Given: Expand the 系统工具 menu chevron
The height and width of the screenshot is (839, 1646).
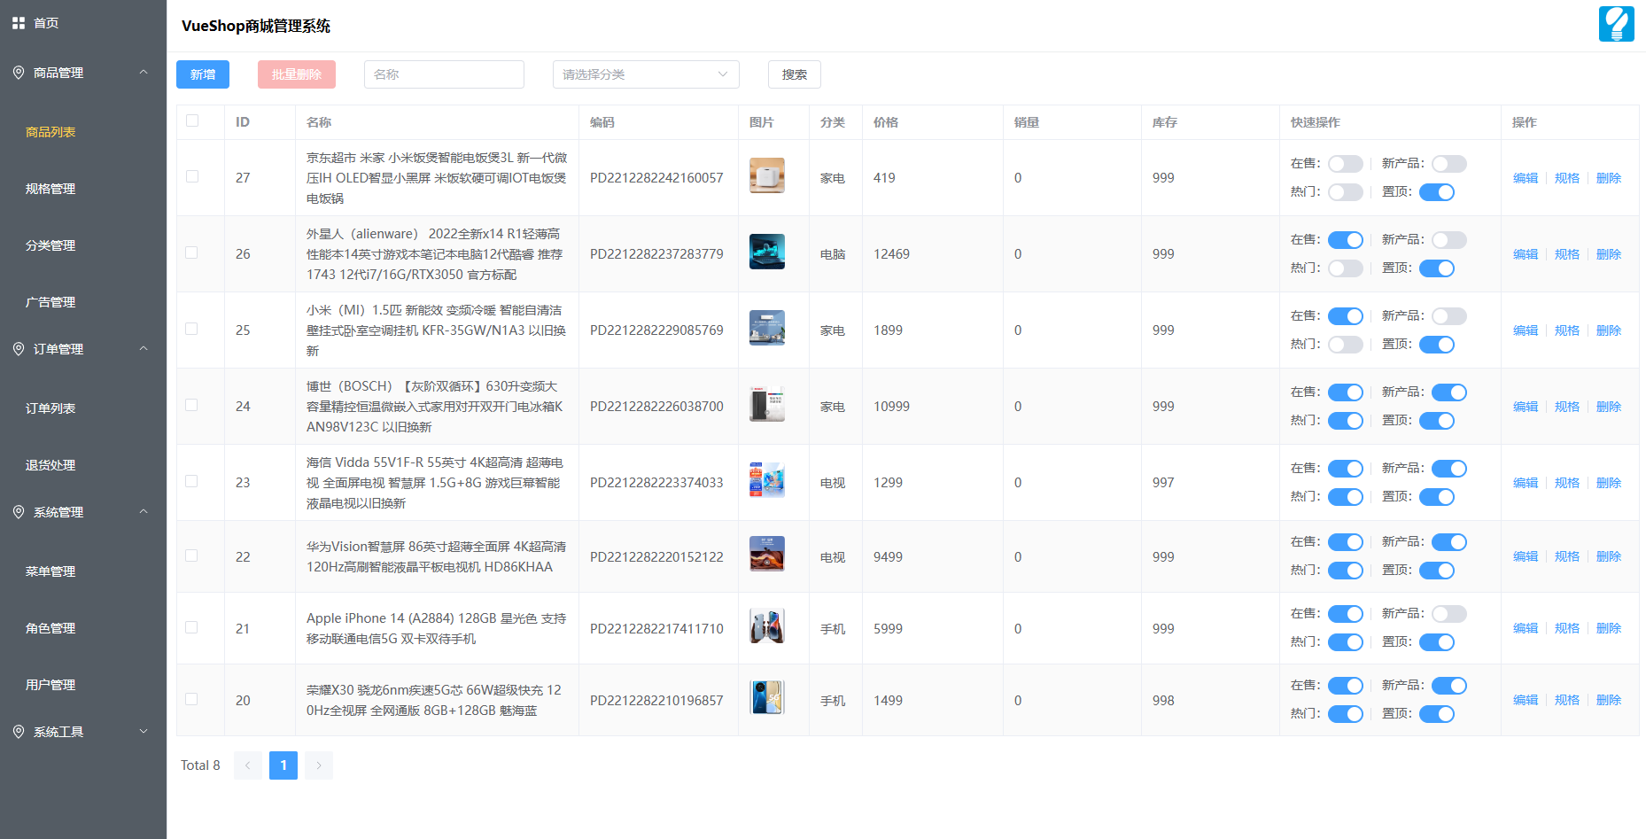Looking at the screenshot, I should tap(144, 732).
